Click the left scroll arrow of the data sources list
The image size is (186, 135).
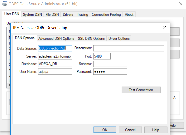point(9,85)
